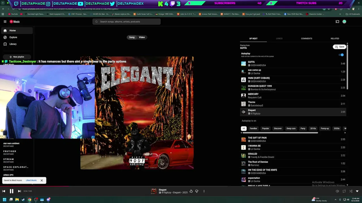Screen dimensions: 362x203
Task: Turn off the Autoplay switch
Action: (341, 55)
